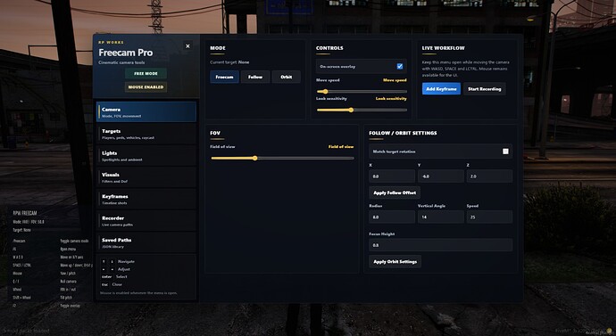Click the up arrow Navigate key hint
The image size is (616, 336).
click(x=104, y=261)
